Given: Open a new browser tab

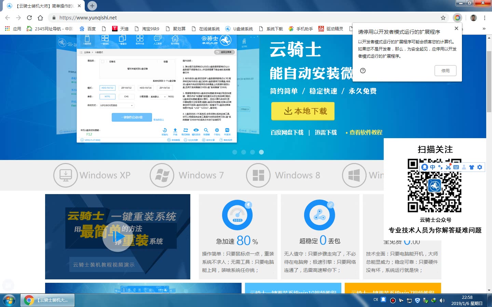Looking at the screenshot, I should (92, 5).
